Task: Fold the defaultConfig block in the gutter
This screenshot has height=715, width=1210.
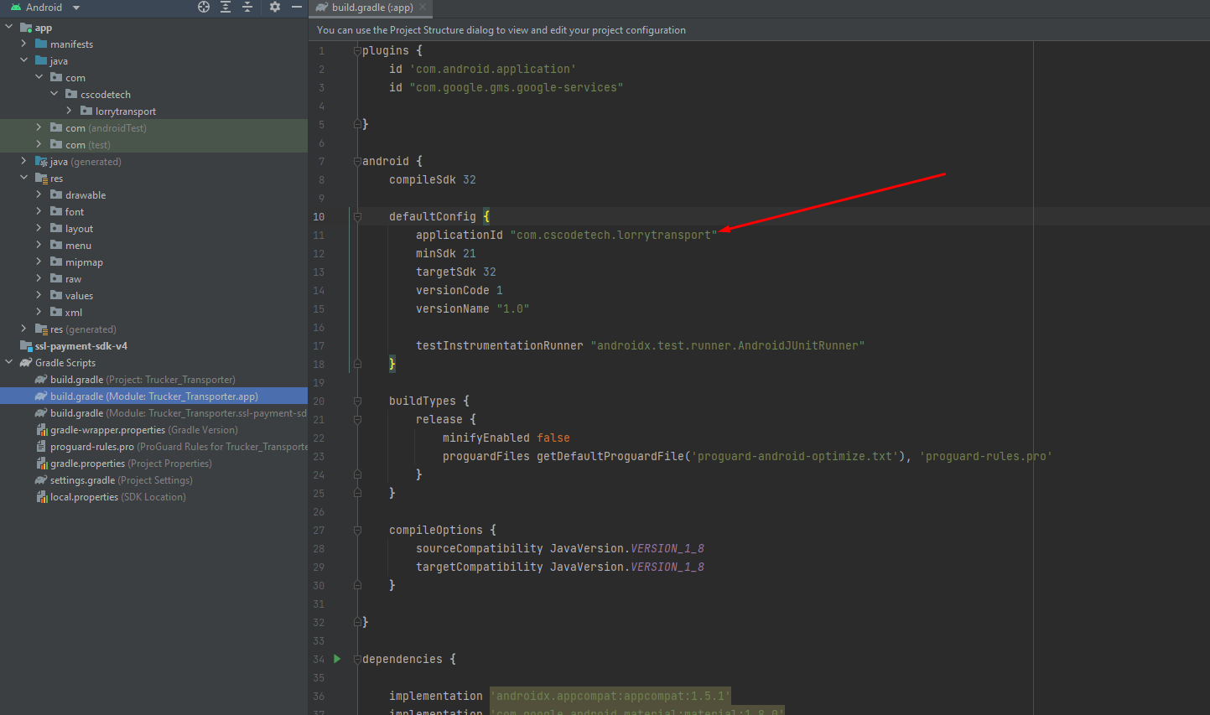Action: (x=357, y=216)
